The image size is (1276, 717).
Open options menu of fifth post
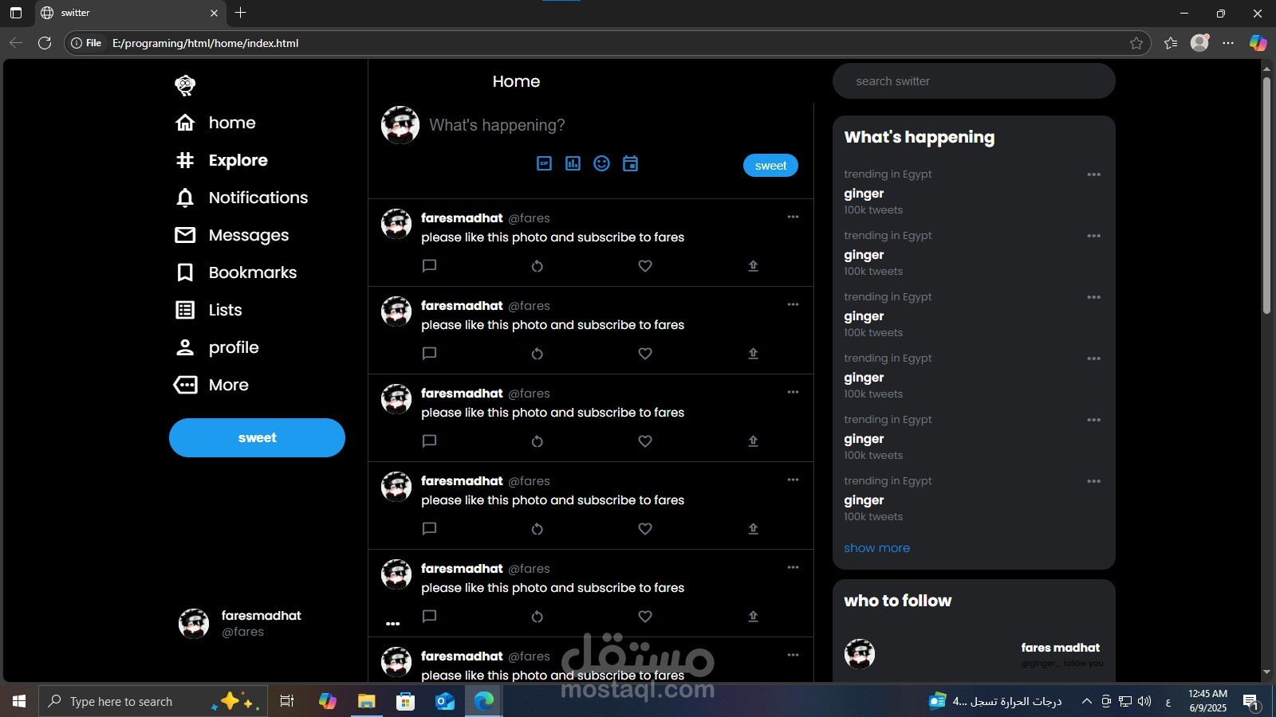[x=793, y=567]
